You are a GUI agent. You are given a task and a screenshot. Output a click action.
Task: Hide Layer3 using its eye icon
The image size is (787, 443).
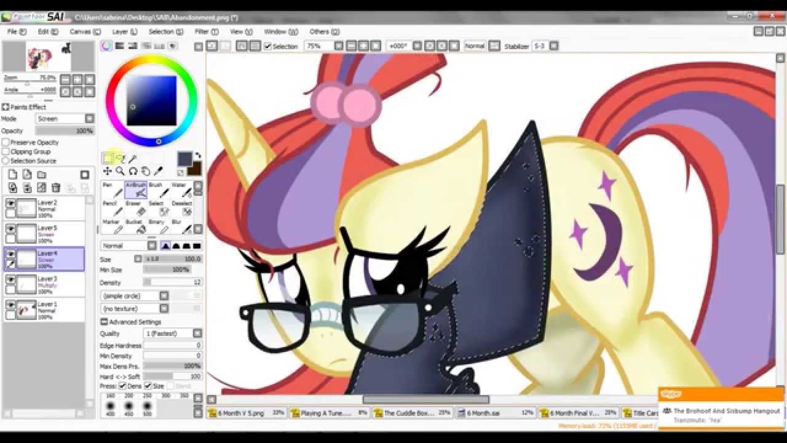point(10,279)
